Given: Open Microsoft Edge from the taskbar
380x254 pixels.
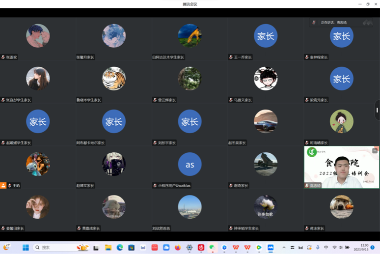Looking at the screenshot, I should 120,248.
